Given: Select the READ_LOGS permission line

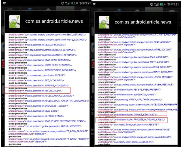Looking at the screenshot, I should [x=34, y=111].
